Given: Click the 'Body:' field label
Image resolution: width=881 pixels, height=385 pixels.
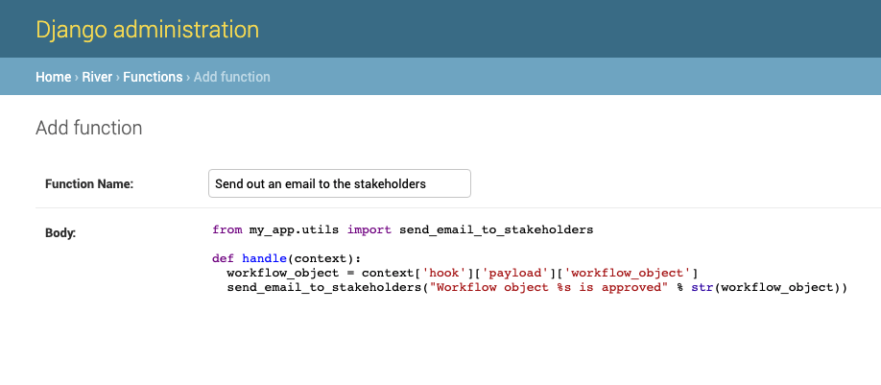Looking at the screenshot, I should (60, 232).
